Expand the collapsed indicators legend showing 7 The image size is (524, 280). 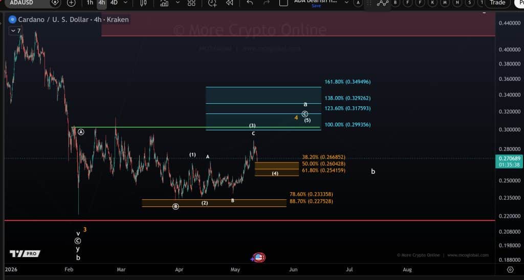coord(16,31)
